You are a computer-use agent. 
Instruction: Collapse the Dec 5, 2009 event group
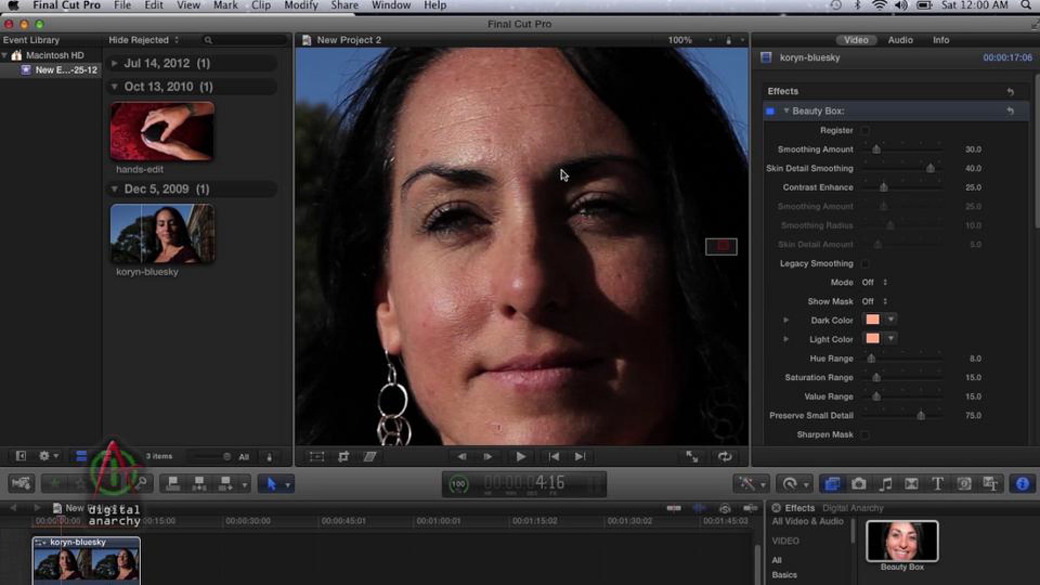114,189
